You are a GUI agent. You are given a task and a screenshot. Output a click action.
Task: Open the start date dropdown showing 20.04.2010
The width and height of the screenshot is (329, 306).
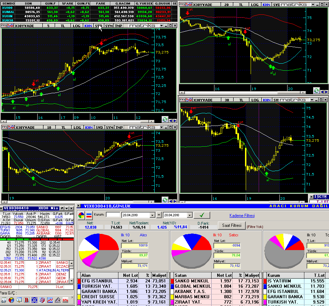click(x=152, y=215)
